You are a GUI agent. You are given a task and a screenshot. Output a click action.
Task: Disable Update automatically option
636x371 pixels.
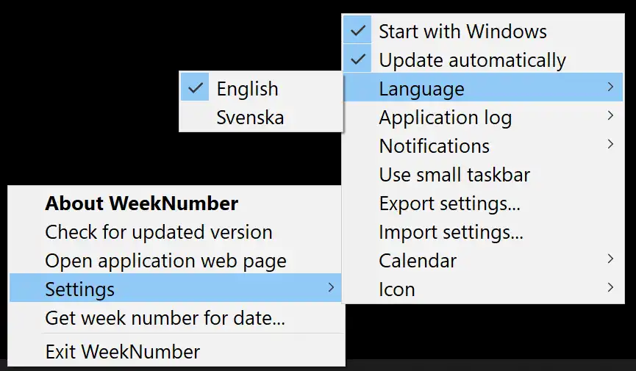472,60
